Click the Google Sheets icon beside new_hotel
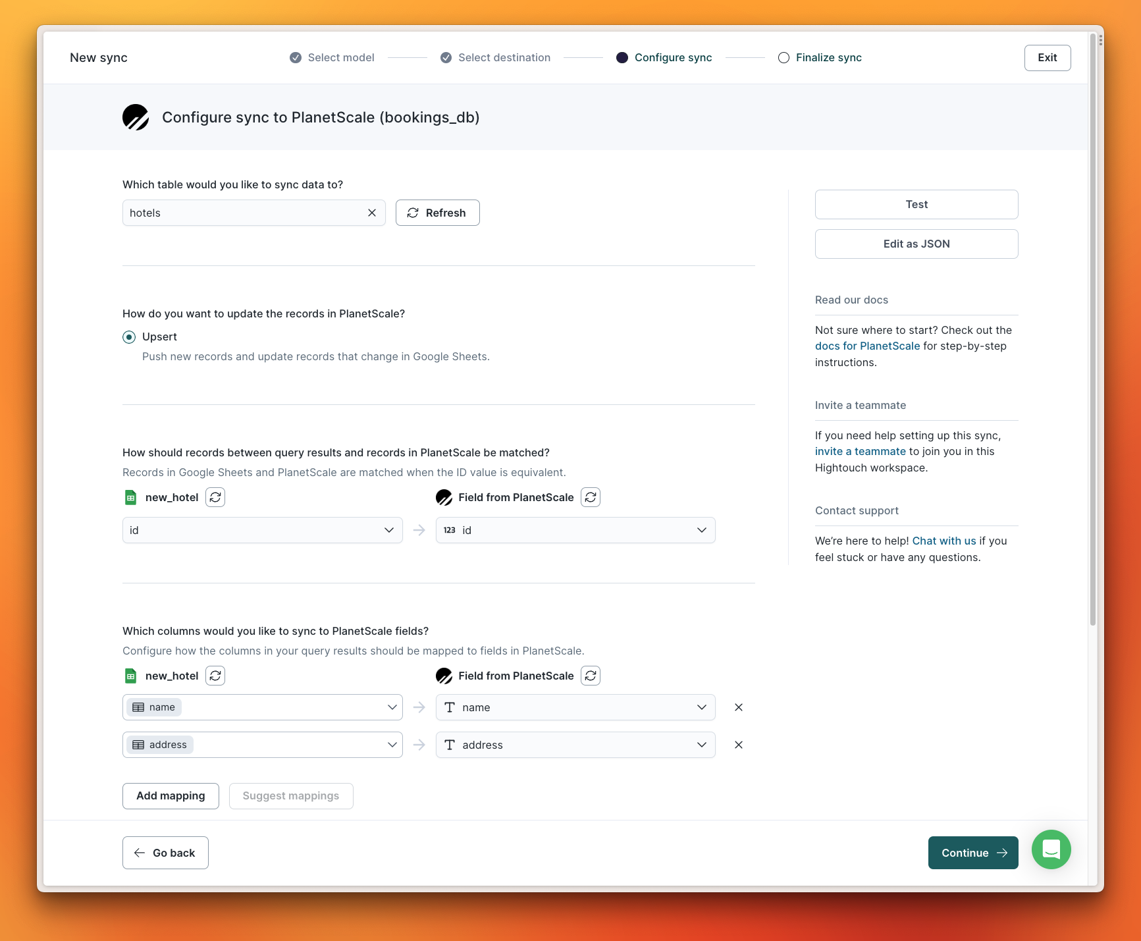This screenshot has width=1141, height=941. 131,497
